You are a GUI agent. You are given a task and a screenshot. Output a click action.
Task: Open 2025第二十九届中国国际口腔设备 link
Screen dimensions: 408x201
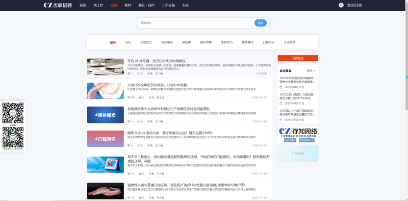click(x=297, y=112)
